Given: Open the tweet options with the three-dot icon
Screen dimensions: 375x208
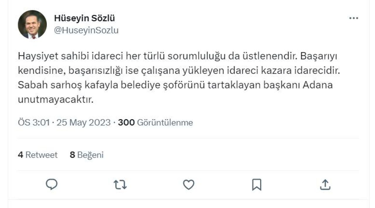Looking at the screenshot, I should click(x=354, y=18).
